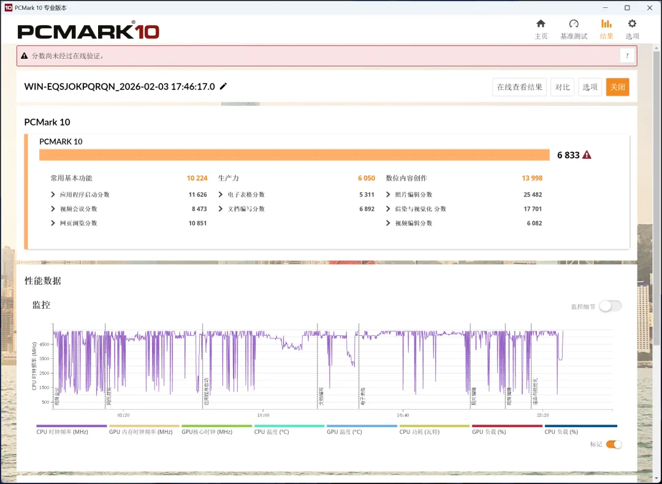Click the 10 851 web browsing score
Image resolution: width=662 pixels, height=484 pixels.
197,223
